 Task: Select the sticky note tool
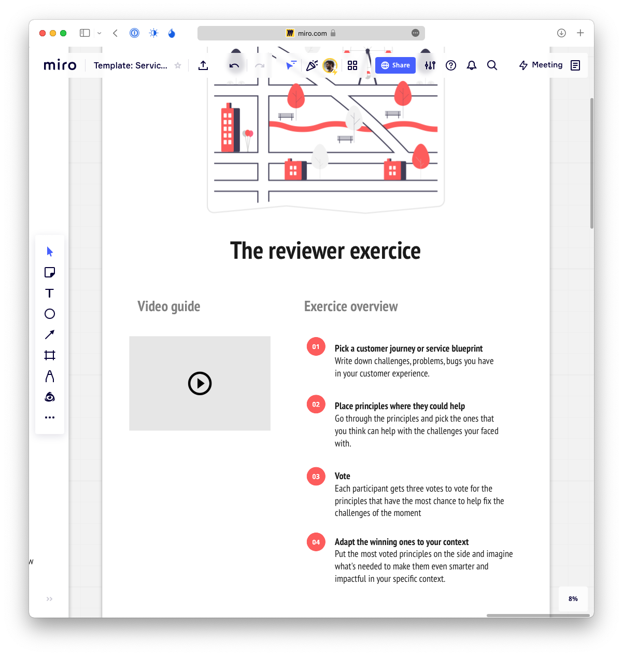tap(50, 272)
